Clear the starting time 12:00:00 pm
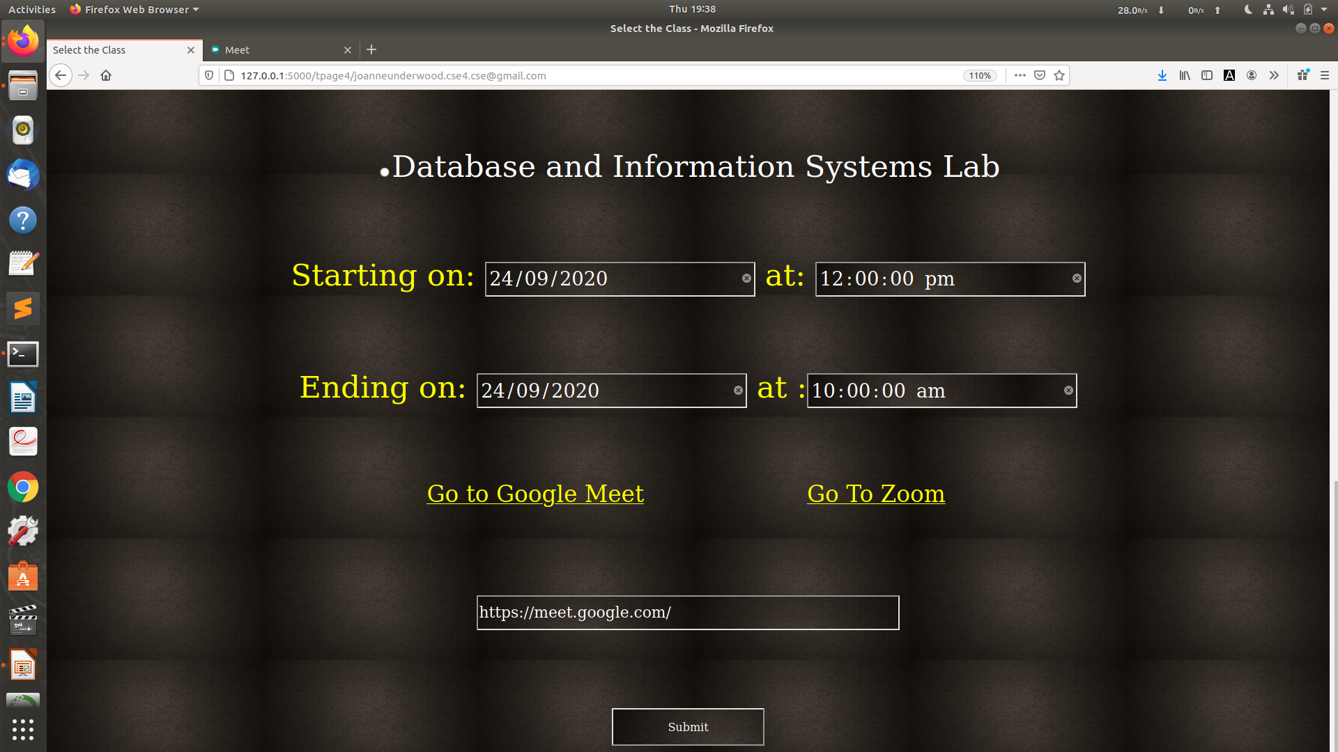The image size is (1338, 752). [x=1077, y=279]
